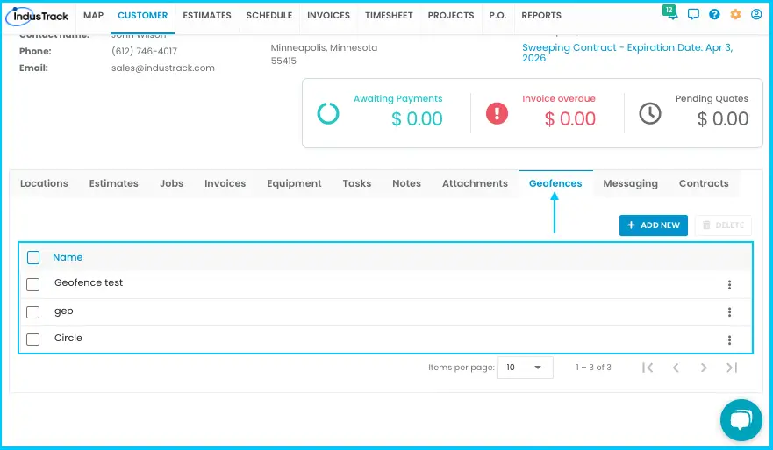Open the chat messages icon in header
The height and width of the screenshot is (450, 773).
click(693, 14)
